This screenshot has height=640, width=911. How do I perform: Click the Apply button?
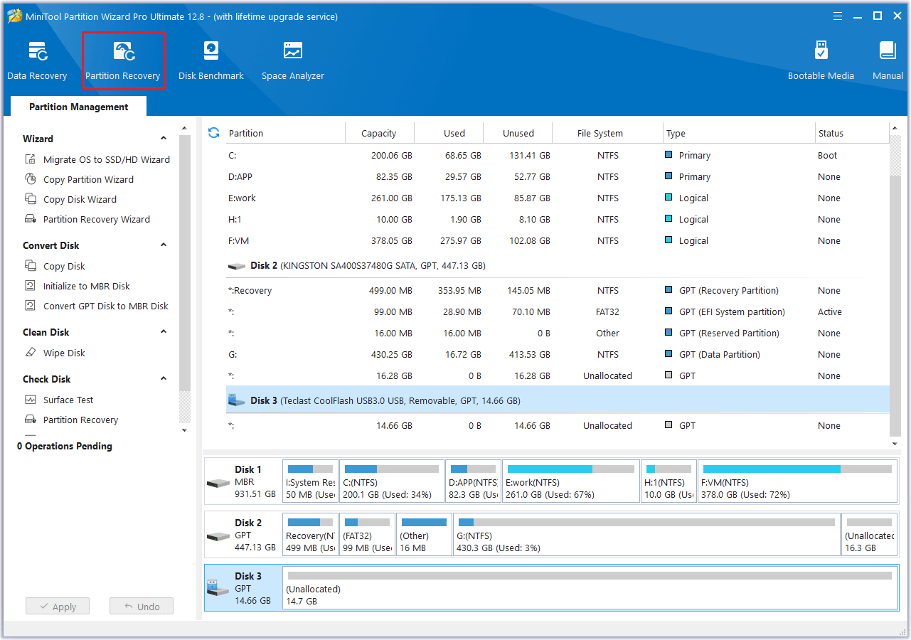pos(58,607)
